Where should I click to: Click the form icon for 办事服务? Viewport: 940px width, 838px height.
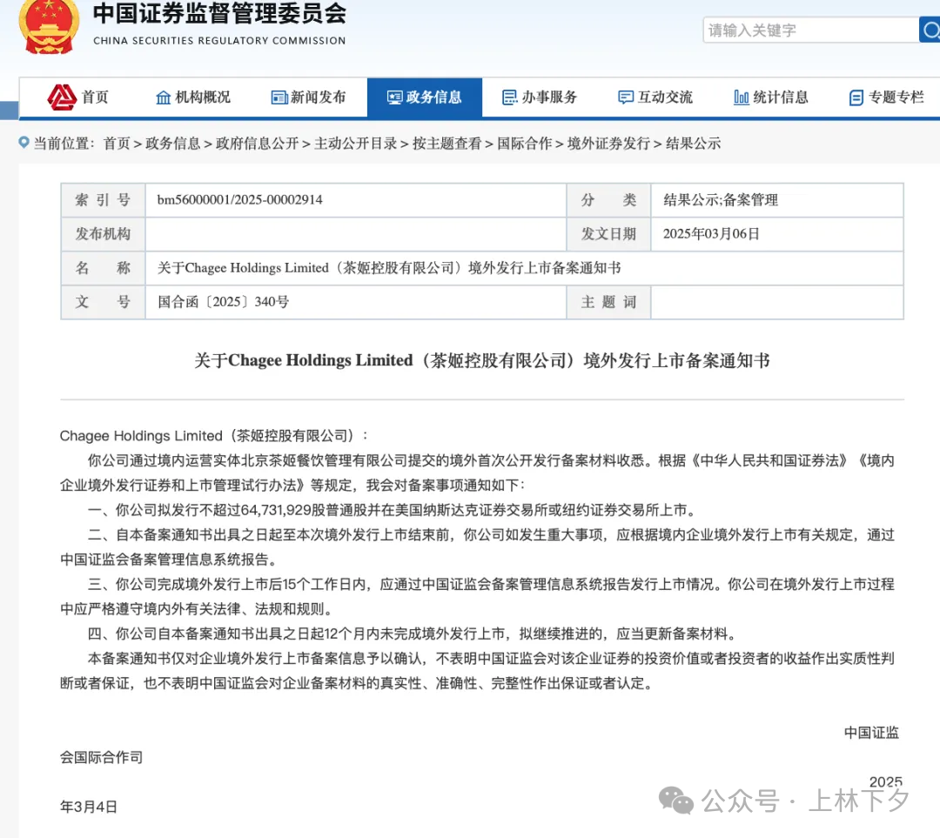pos(509,97)
